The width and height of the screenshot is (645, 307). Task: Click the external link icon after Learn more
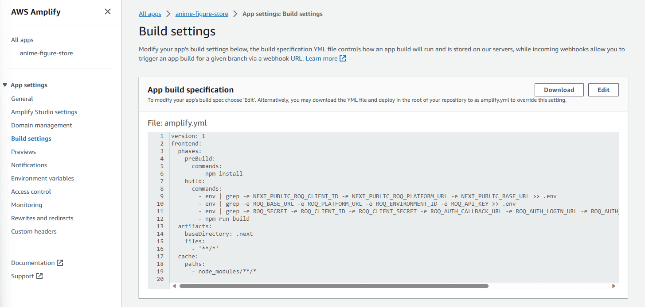(343, 58)
